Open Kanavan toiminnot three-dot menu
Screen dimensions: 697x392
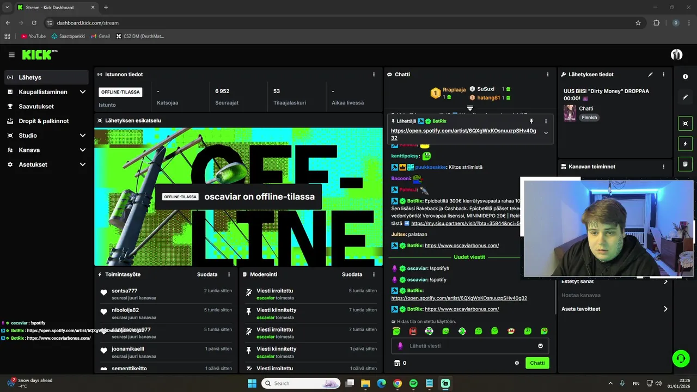coord(663,167)
